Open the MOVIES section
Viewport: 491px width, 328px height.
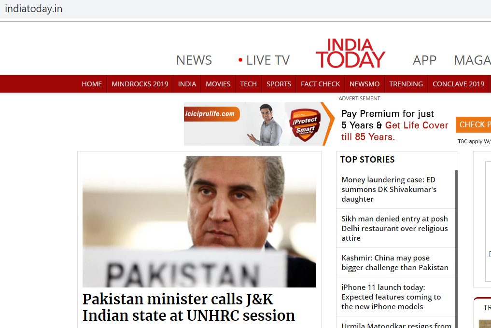218,84
